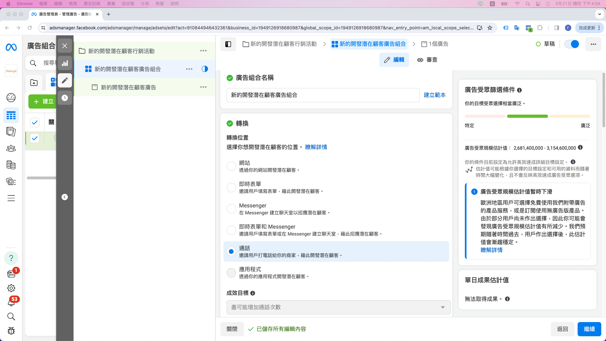Select the pencil edit icon in dark strip
Screen dimensions: 606x341
click(x=65, y=81)
